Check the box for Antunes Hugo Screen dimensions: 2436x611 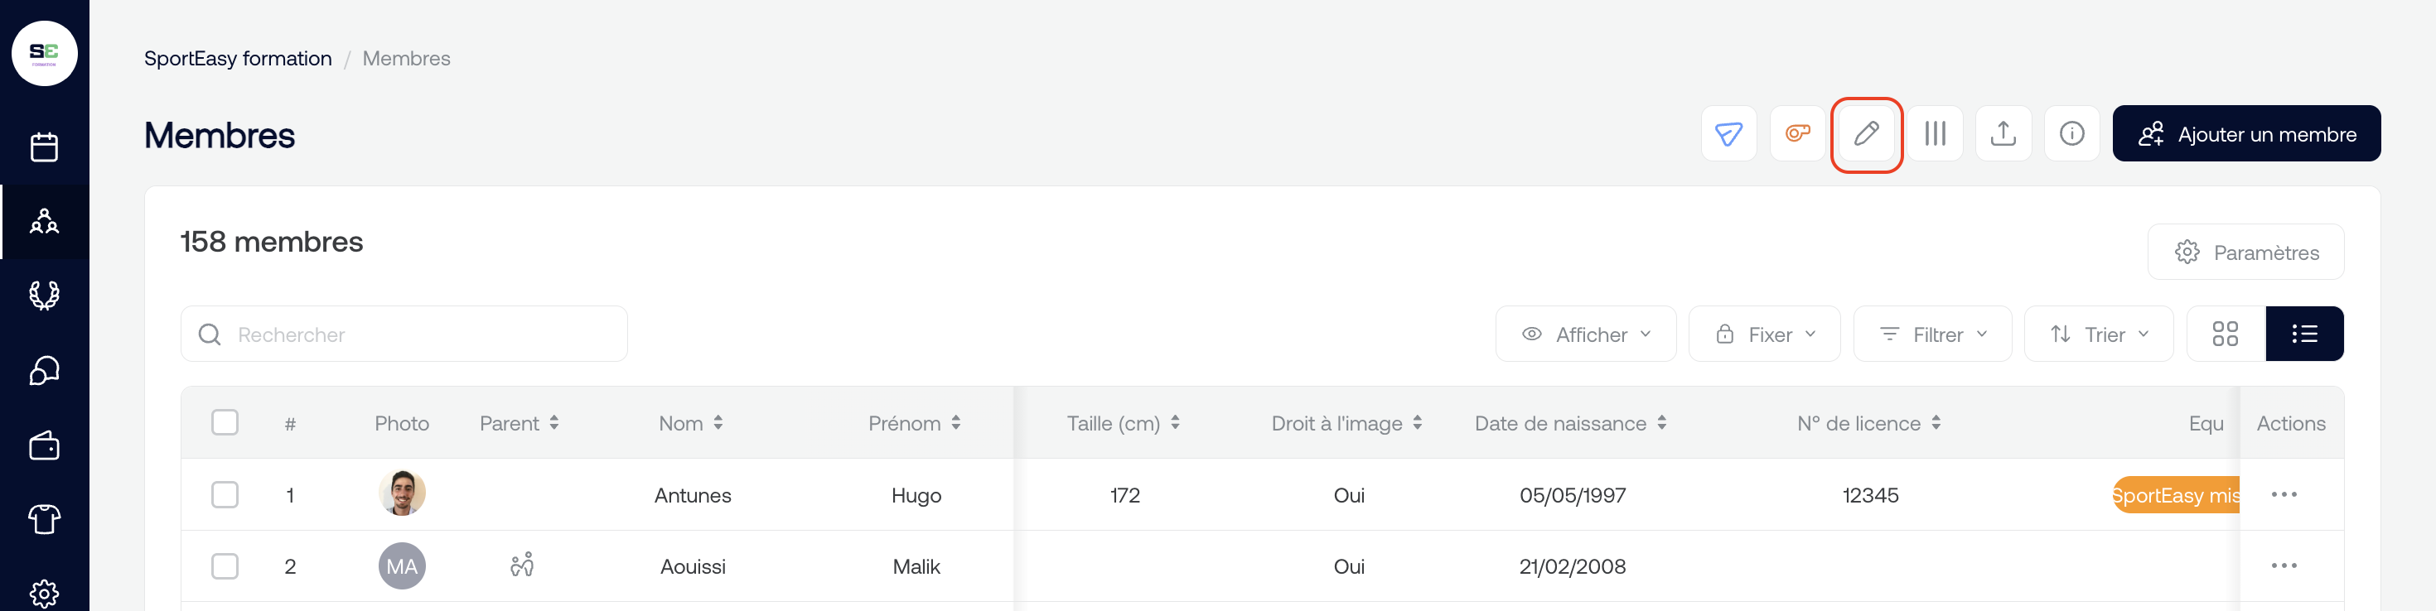click(225, 495)
